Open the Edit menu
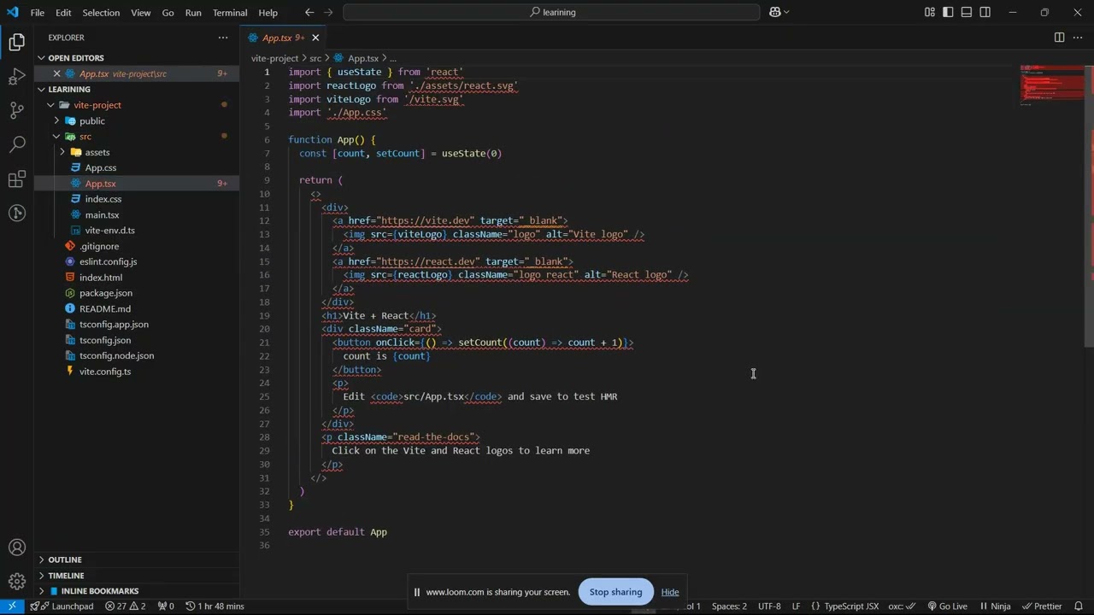The image size is (1094, 615). click(63, 13)
